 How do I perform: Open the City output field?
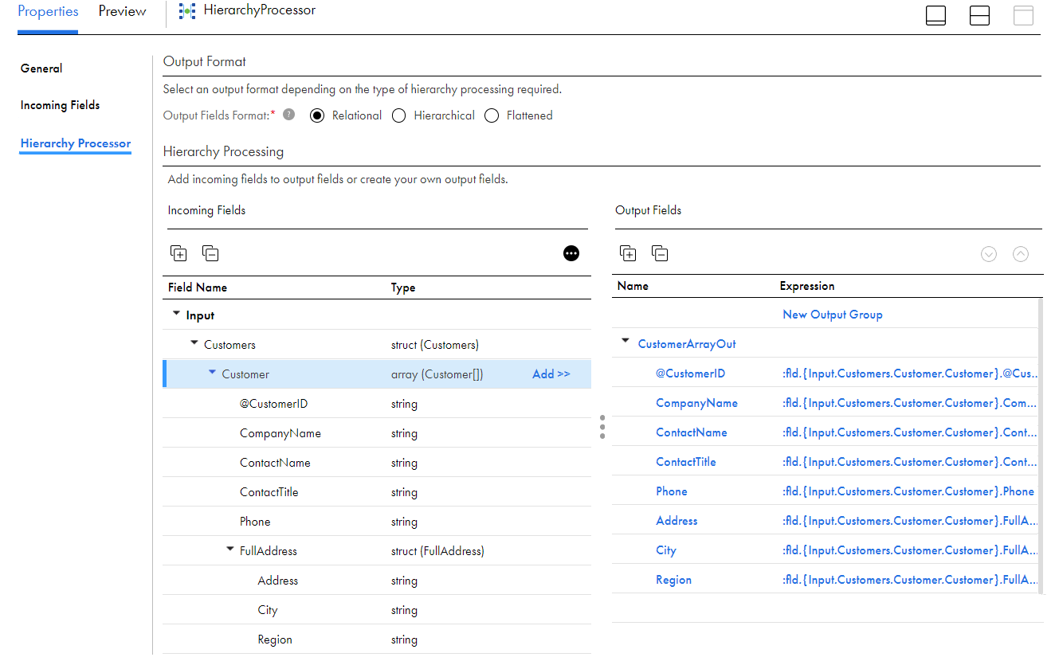tap(666, 550)
